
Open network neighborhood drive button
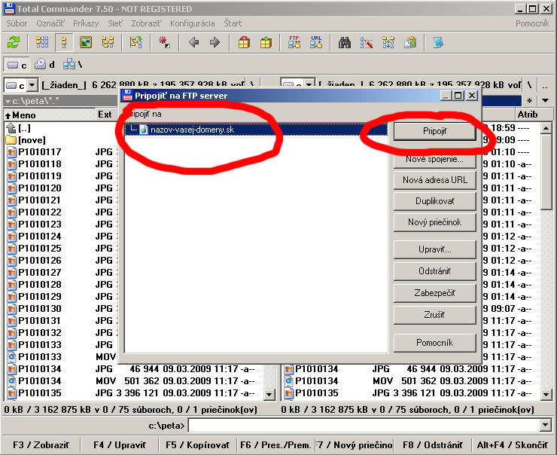(x=73, y=65)
